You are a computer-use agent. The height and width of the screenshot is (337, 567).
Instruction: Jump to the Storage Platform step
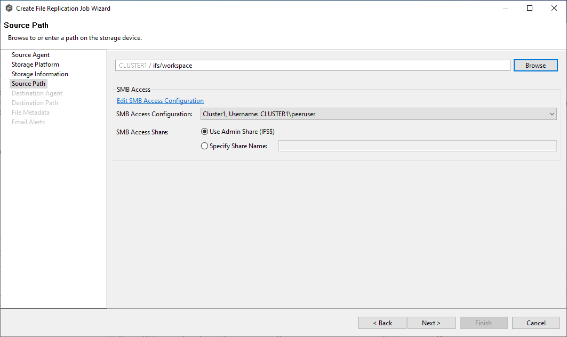(x=35, y=65)
